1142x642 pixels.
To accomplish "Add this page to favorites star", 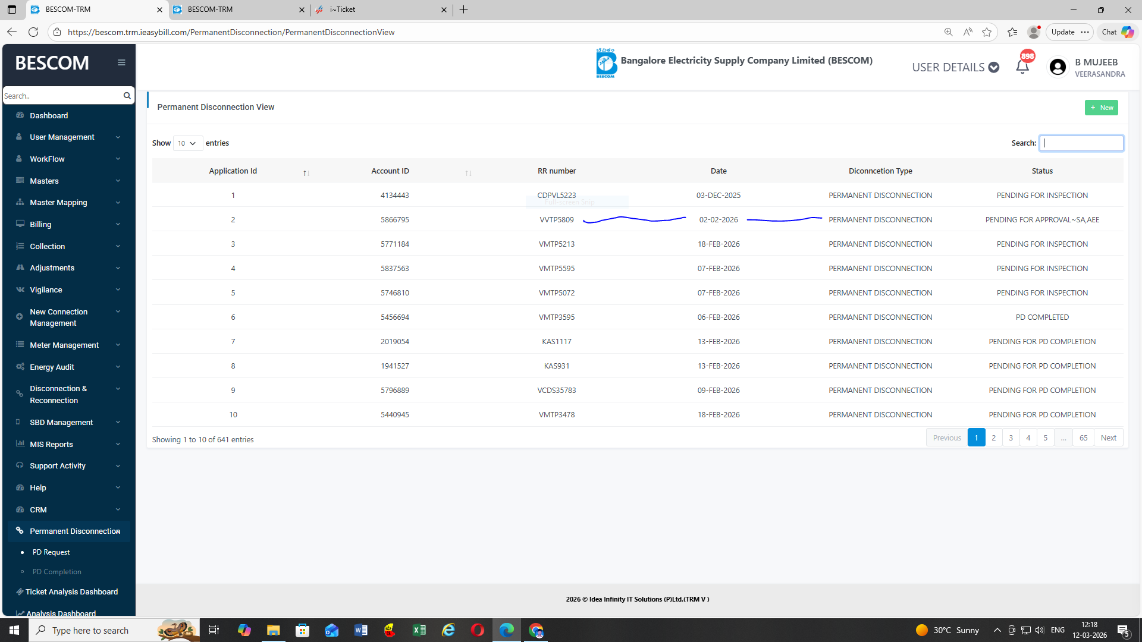I will pyautogui.click(x=987, y=32).
